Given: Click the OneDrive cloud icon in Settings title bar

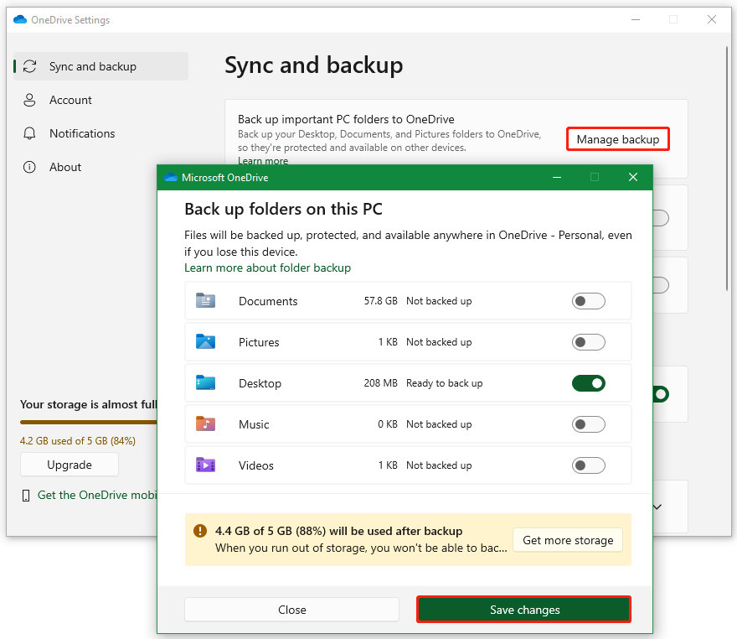Looking at the screenshot, I should coord(20,19).
